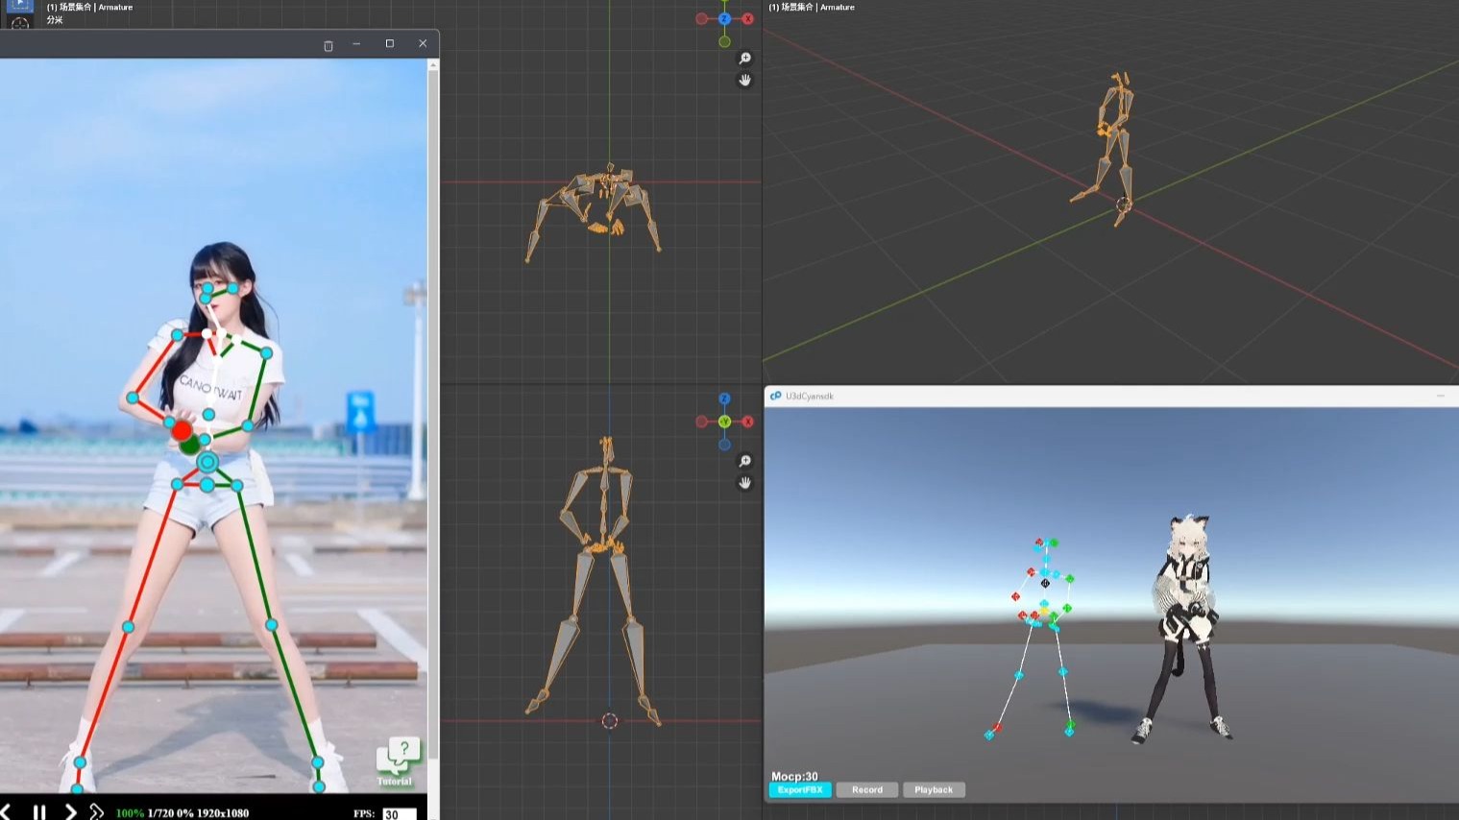Click the red X axis on the top viewport gizmo
The width and height of the screenshot is (1459, 820).
click(x=747, y=18)
